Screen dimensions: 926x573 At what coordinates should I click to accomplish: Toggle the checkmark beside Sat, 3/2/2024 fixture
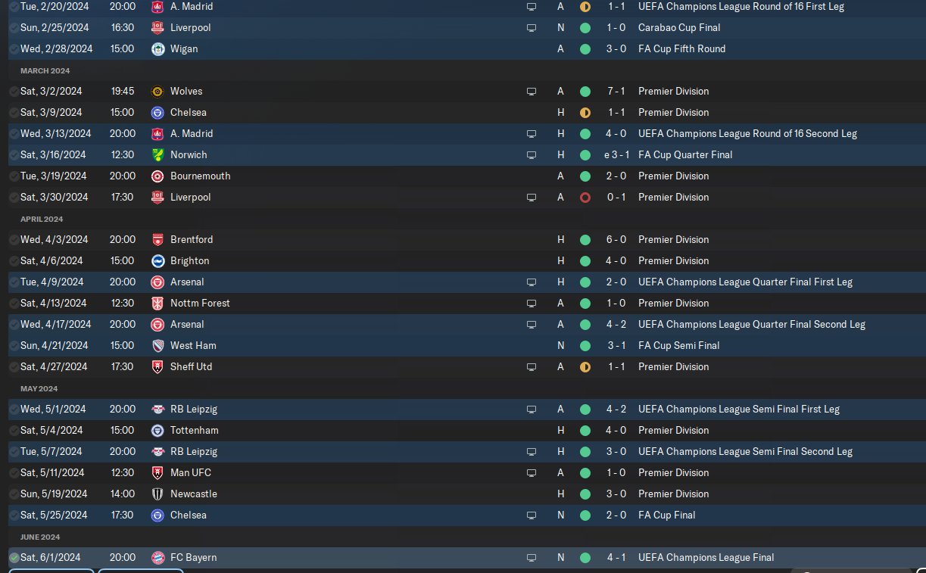point(14,92)
